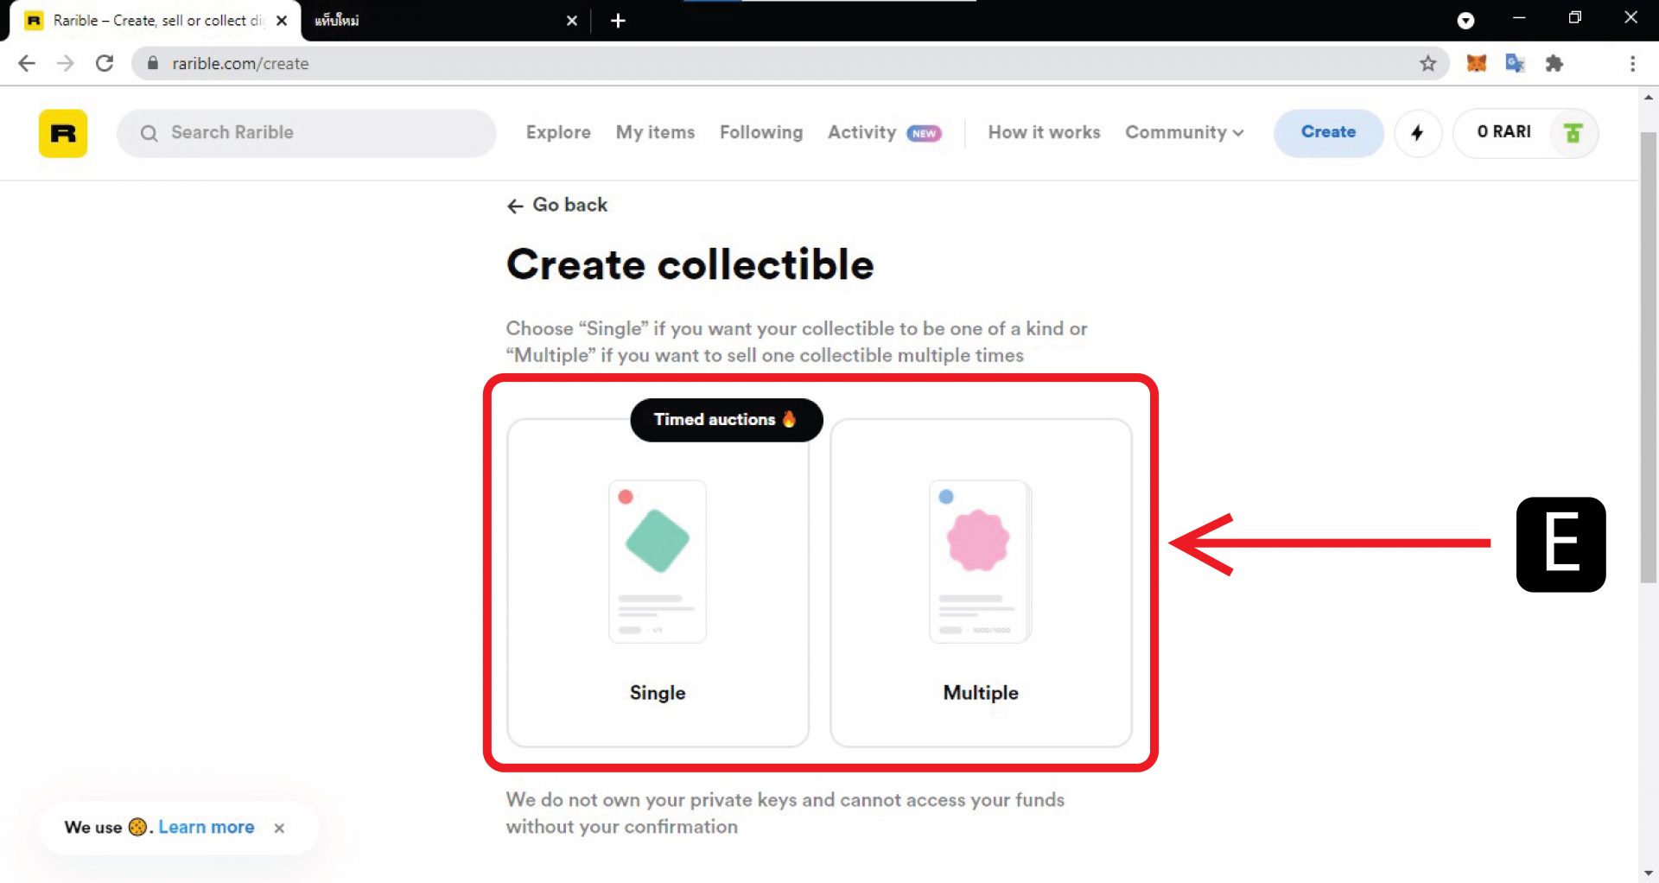This screenshot has height=883, width=1659.
Task: Click the Google Translate extension icon
Action: [1515, 63]
